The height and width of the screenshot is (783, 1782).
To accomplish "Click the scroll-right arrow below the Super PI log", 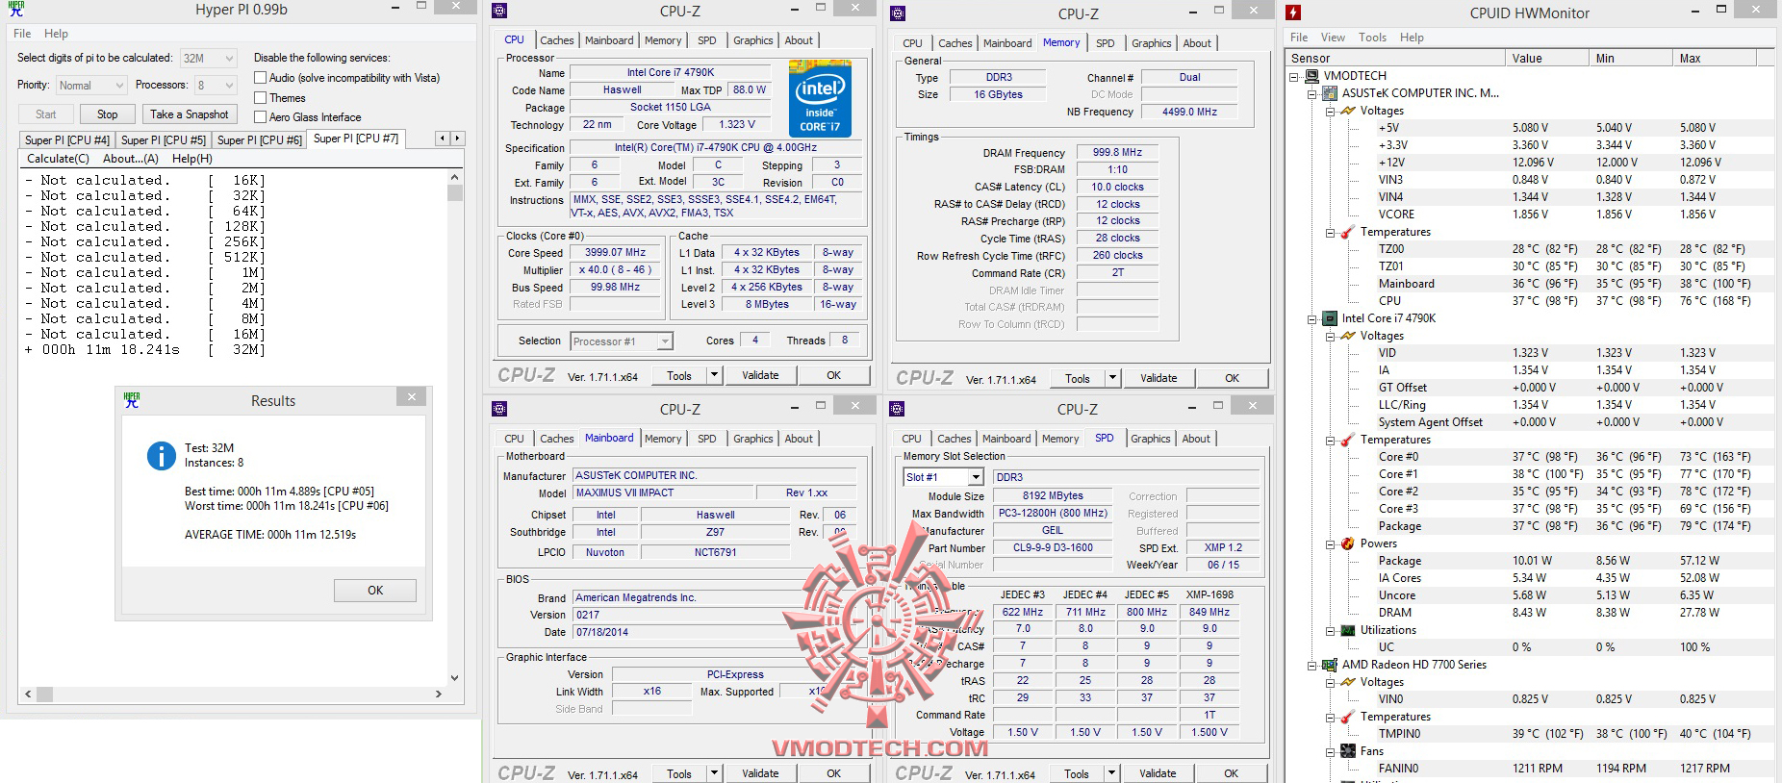I will (x=439, y=694).
